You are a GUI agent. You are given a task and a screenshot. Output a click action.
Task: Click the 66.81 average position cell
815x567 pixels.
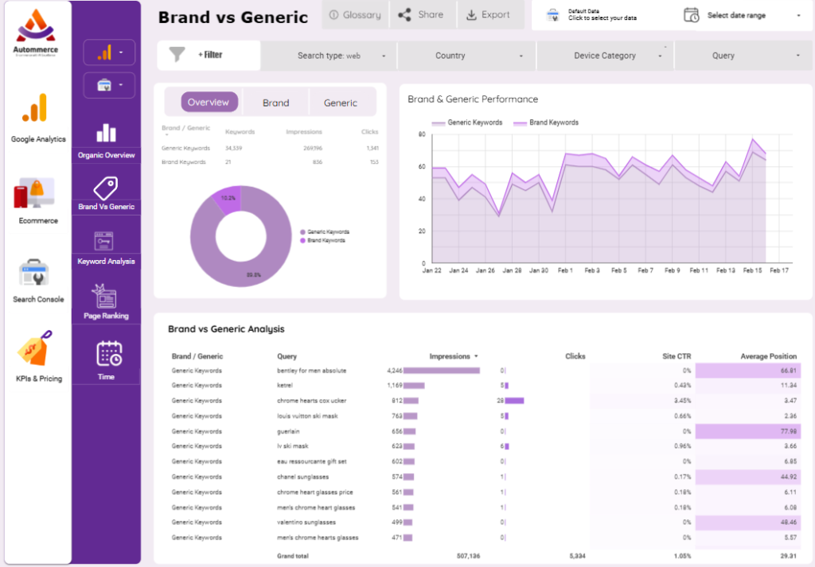click(748, 371)
